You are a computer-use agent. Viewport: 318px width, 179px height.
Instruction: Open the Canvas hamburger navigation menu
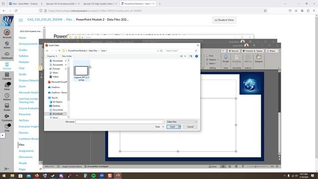(x=21, y=20)
